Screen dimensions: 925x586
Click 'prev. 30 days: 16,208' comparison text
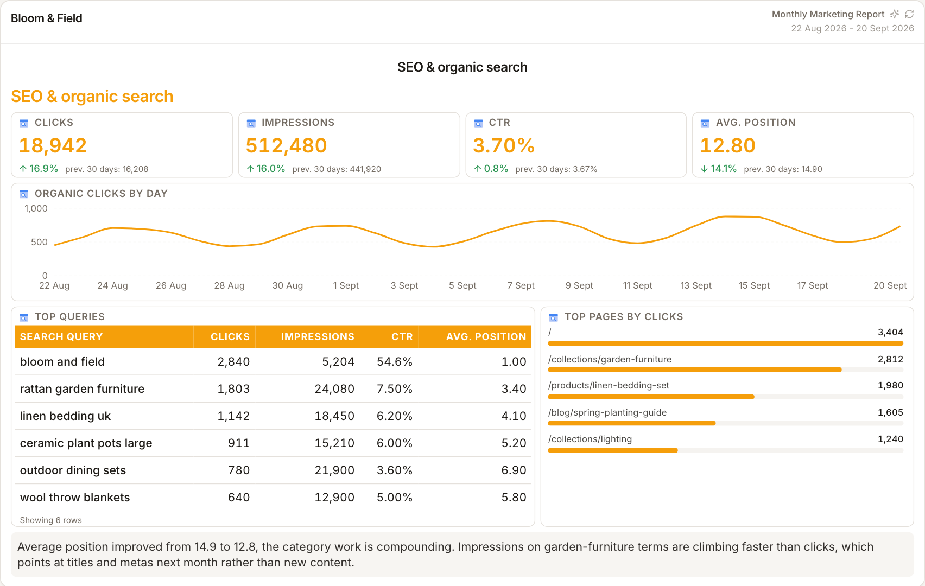click(107, 169)
